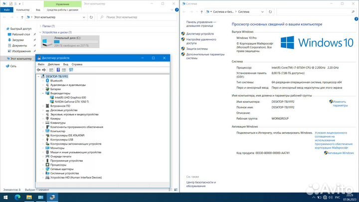The height and width of the screenshot is (202, 359).
Task: Select Устройства HID category
Action: pos(76,178)
